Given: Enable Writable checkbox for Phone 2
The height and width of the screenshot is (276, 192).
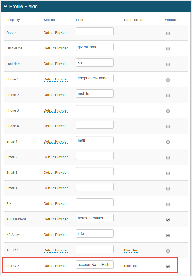Looking at the screenshot, I should point(168,95).
